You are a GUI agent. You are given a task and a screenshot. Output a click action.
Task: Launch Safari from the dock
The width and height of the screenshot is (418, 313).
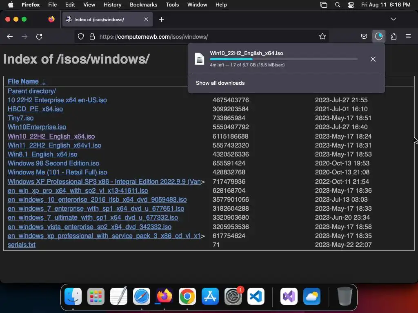pos(142,296)
